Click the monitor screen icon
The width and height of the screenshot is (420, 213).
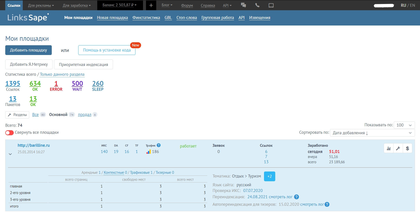pyautogui.click(x=271, y=5)
